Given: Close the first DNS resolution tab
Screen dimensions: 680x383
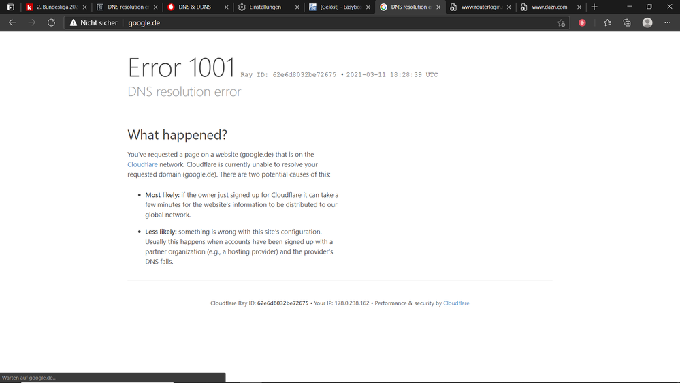Looking at the screenshot, I should click(155, 7).
